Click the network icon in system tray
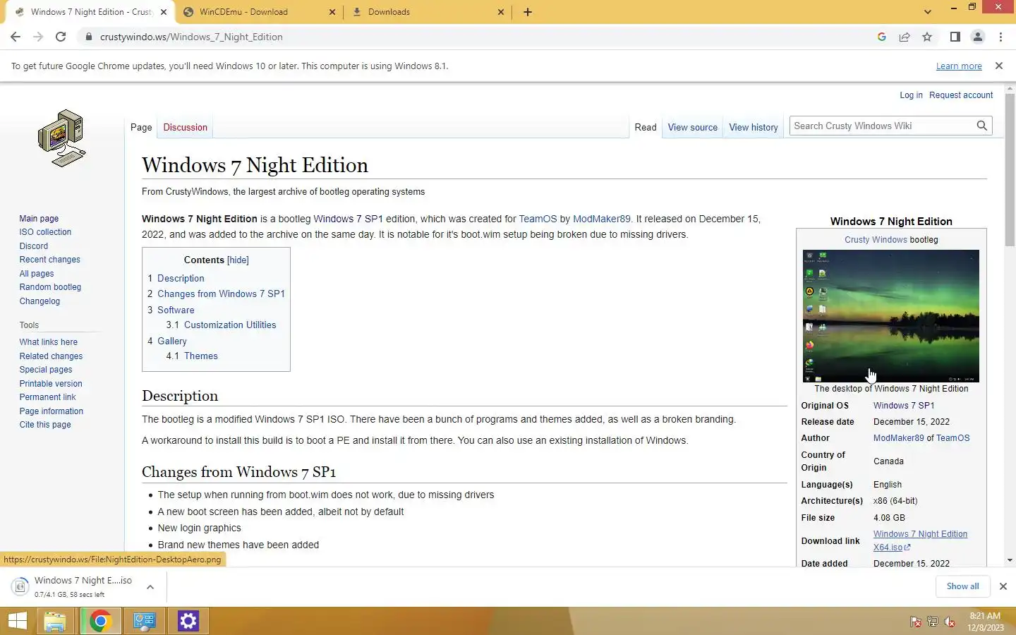This screenshot has height=635, width=1016. click(933, 622)
